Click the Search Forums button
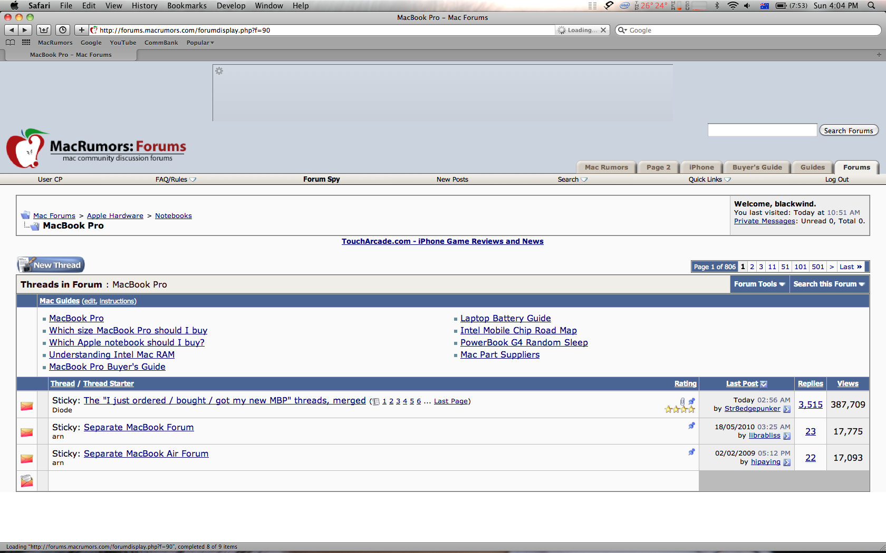The image size is (886, 553). 849,131
